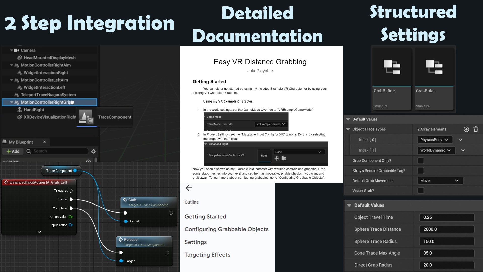Enable Strays Require Grabbable Tag checkbox
483x272 pixels.
tap(421, 171)
